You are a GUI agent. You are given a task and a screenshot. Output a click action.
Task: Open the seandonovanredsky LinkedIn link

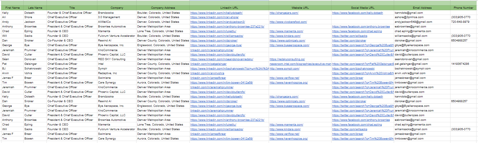click(222, 59)
